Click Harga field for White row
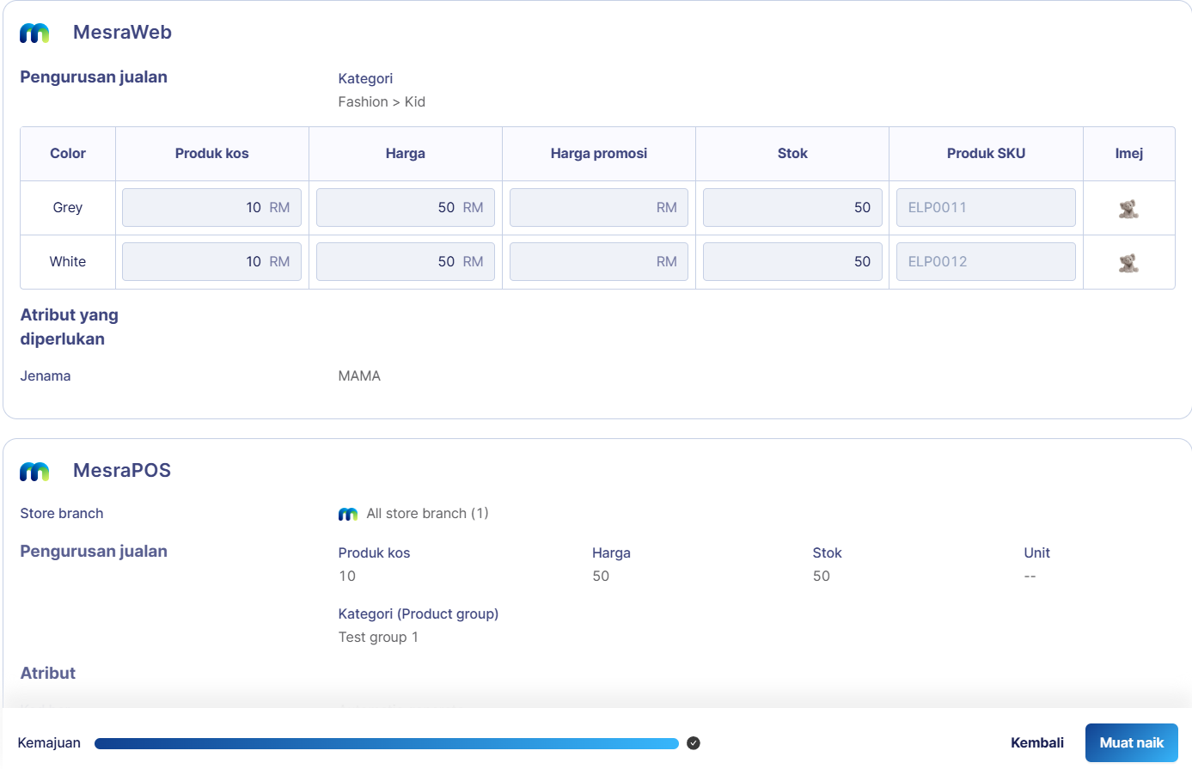This screenshot has width=1192, height=769. click(405, 262)
